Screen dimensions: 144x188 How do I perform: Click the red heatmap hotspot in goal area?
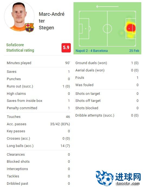pyautogui.click(x=131, y=29)
